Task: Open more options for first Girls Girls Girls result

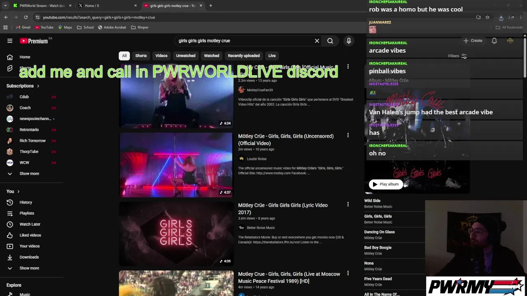Action: pos(348,67)
